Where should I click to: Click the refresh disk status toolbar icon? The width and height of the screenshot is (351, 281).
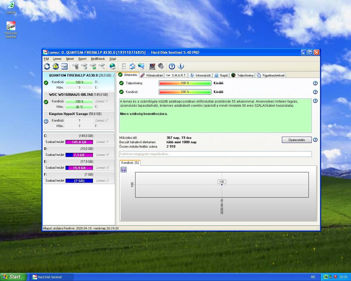pos(47,66)
